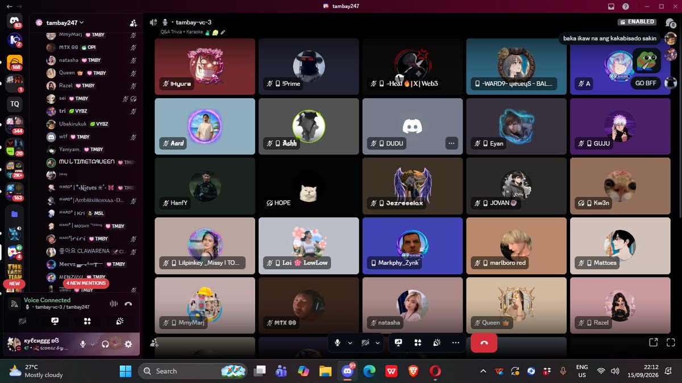Click the invite people icon beside tambay247
This screenshot has height=383, width=682.
coord(133,23)
